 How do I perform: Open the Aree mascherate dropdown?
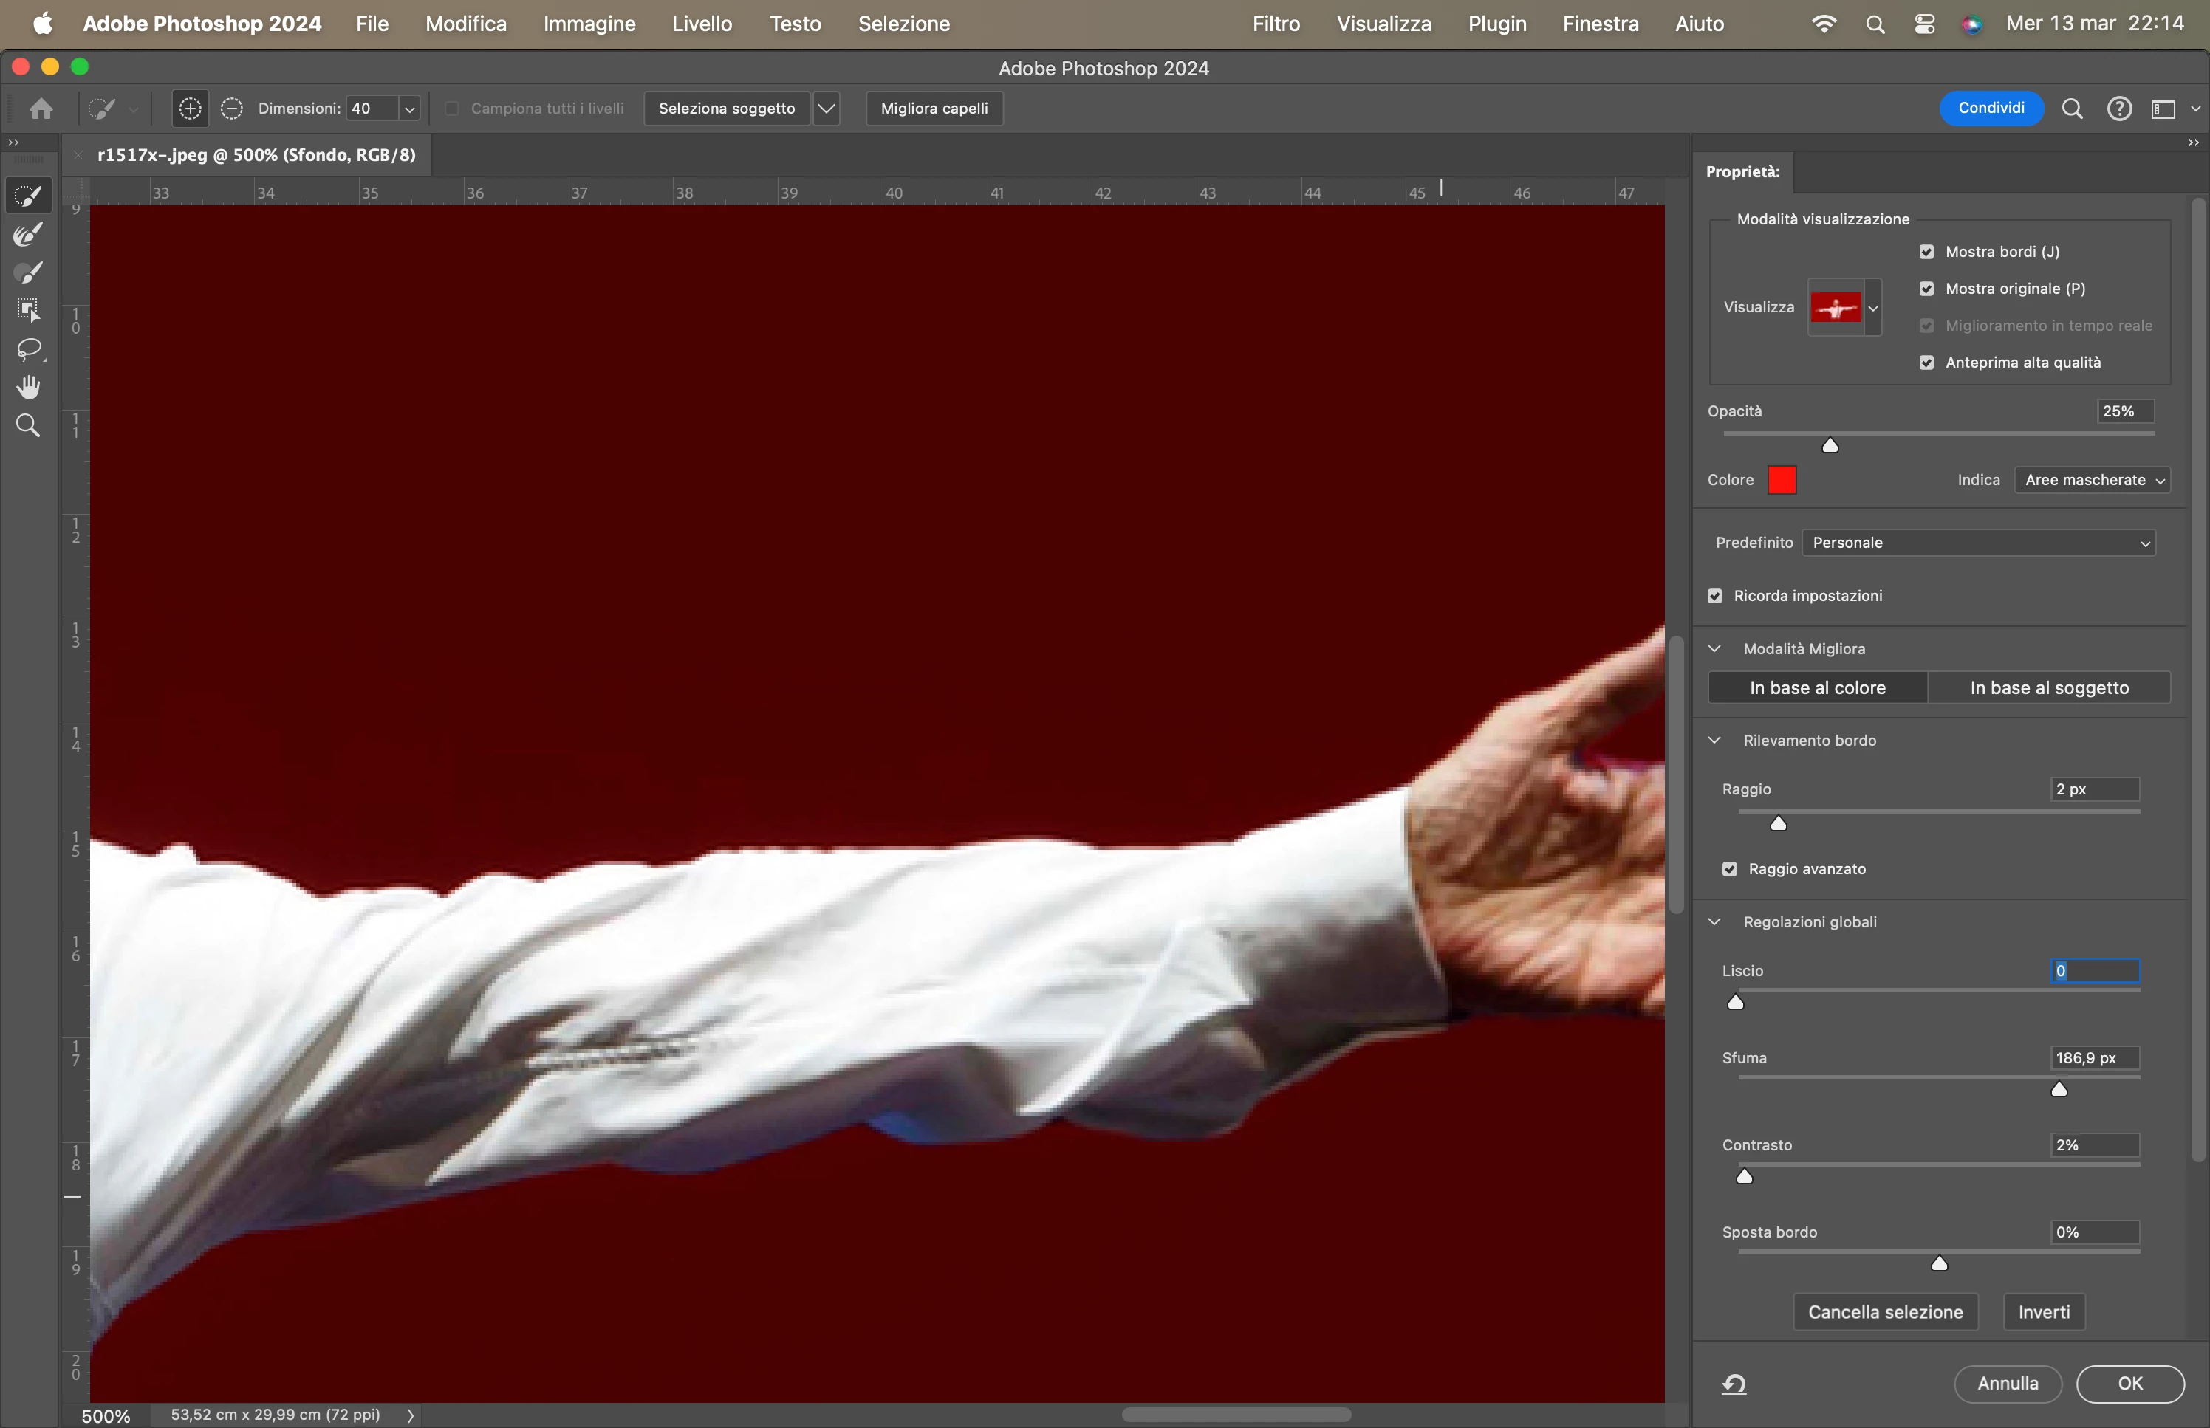(x=2093, y=481)
